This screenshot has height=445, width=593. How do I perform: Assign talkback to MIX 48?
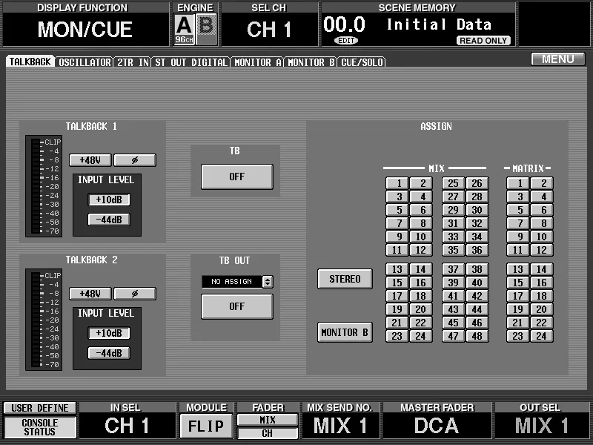[x=477, y=336]
